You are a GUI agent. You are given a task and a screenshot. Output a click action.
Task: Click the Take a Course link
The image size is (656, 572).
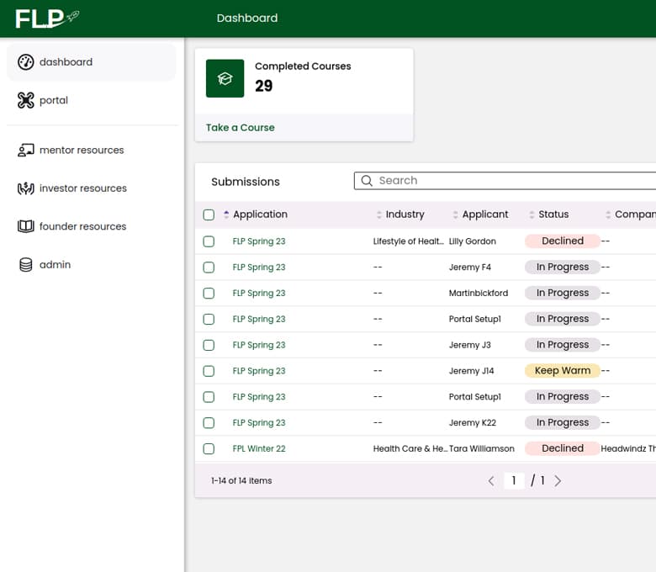tap(241, 128)
